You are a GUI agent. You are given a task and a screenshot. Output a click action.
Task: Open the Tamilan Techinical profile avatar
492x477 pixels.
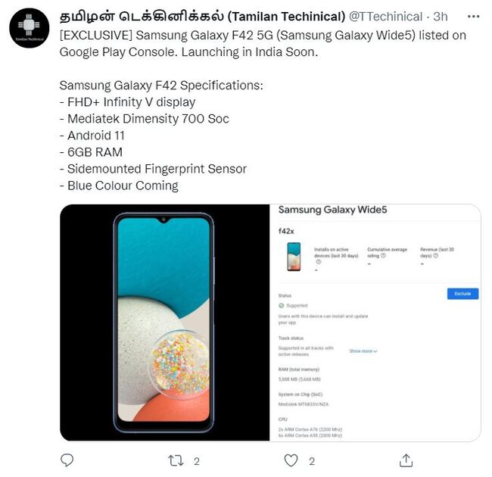[30, 28]
